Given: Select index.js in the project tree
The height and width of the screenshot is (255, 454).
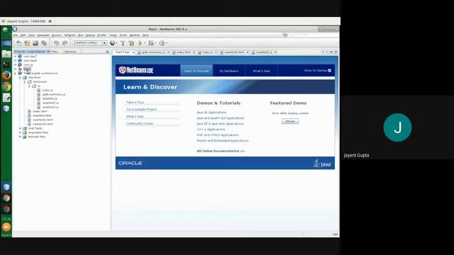Looking at the screenshot, I should [48, 90].
